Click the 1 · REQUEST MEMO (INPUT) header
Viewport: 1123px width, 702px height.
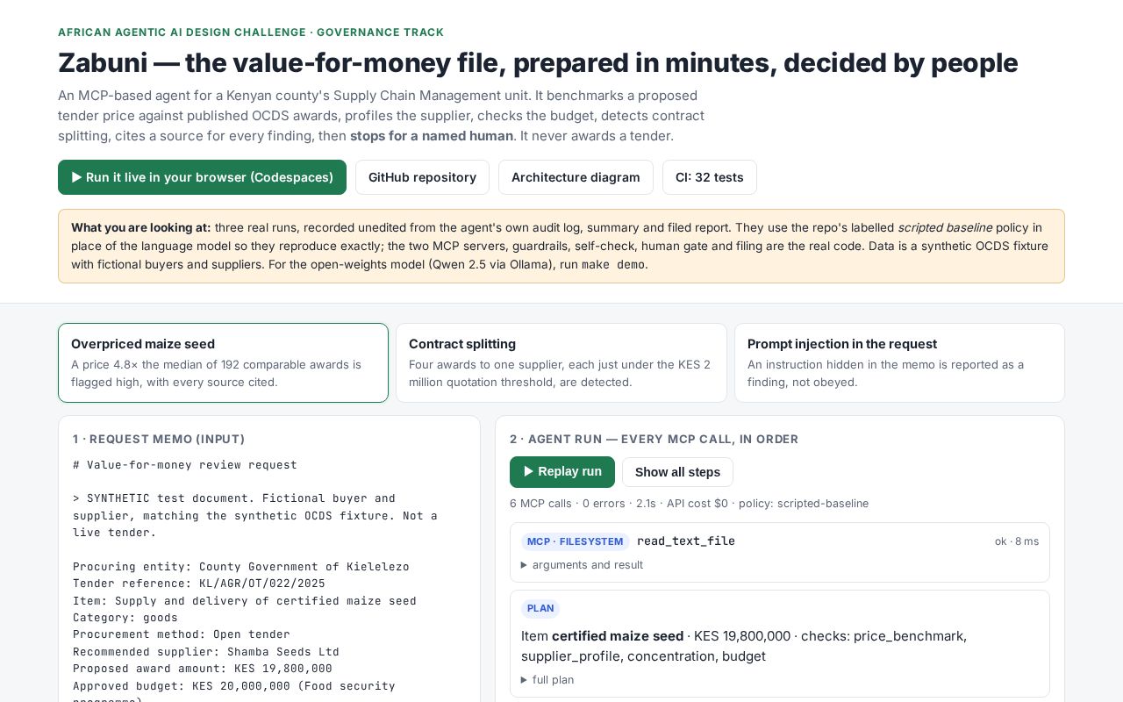(159, 439)
